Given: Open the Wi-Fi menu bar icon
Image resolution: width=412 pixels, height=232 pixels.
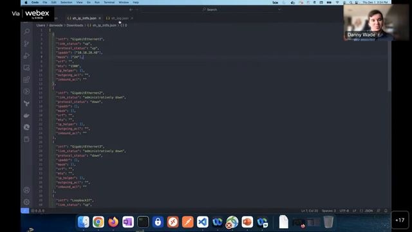Looking at the screenshot, I should [337, 3].
